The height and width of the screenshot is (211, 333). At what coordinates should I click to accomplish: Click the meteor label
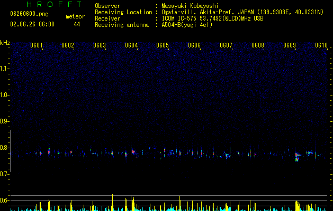click(x=75, y=16)
